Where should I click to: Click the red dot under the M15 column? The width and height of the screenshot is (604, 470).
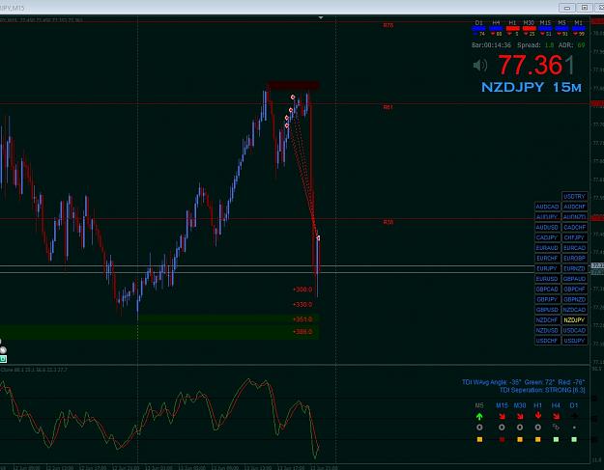tap(502, 439)
